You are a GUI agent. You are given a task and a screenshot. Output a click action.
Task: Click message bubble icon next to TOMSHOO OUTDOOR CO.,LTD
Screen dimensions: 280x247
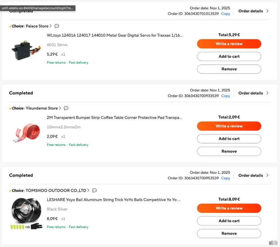tap(94, 190)
